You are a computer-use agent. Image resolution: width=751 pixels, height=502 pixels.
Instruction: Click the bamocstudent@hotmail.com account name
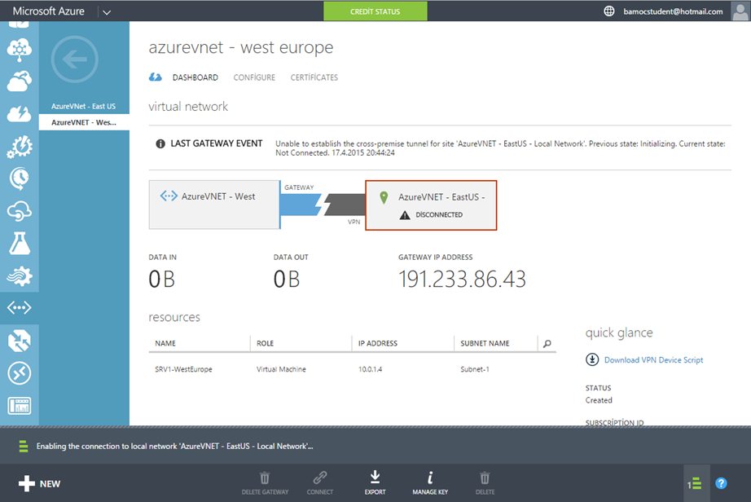[x=673, y=11]
